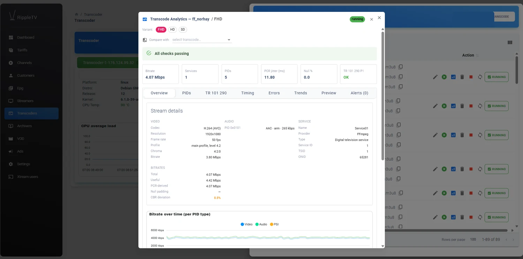Click the Transcoder-1-176.124.99.52 server button
This screenshot has width=523, height=259.
108,63
